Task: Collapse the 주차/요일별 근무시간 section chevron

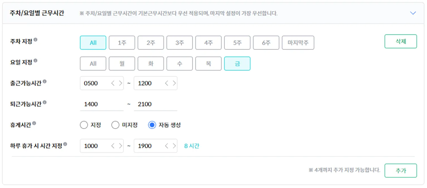Action: [x=413, y=13]
